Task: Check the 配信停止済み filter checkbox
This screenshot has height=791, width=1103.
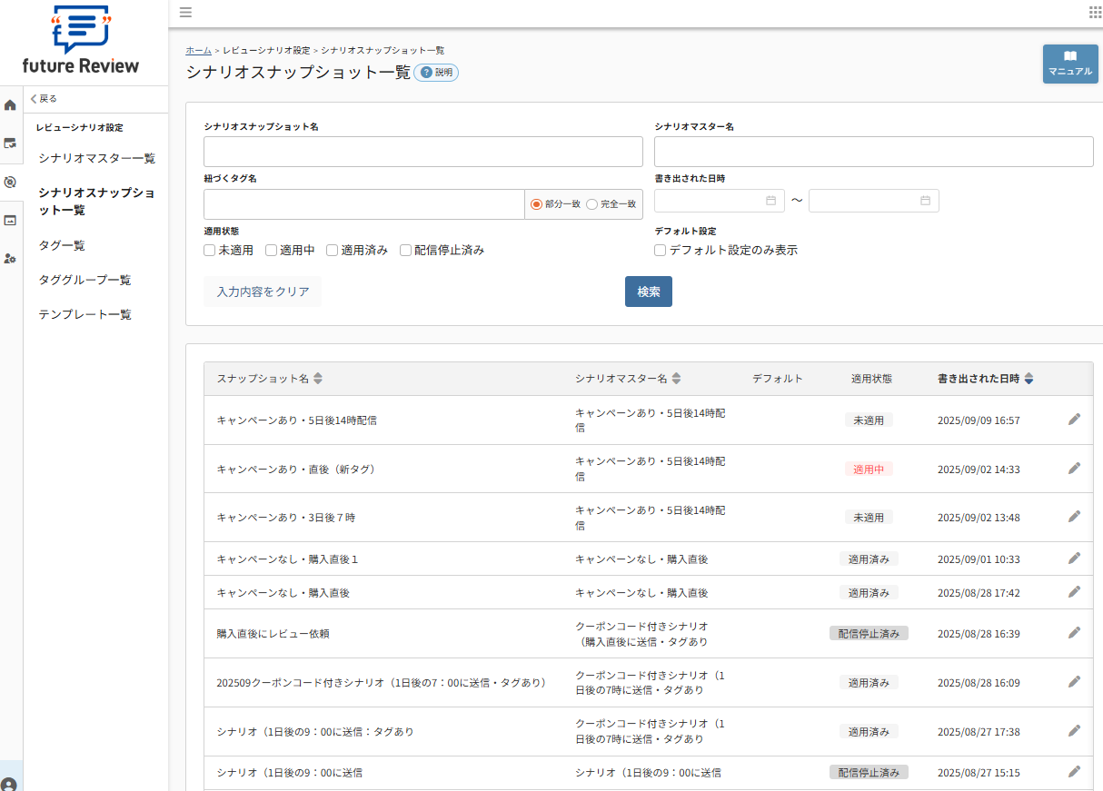Action: [406, 251]
